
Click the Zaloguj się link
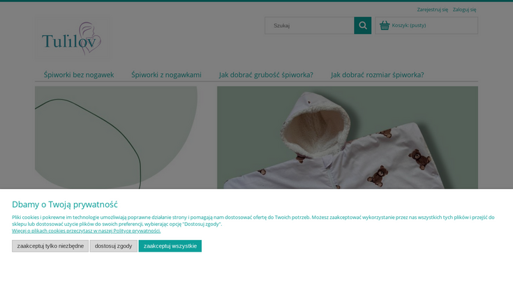464,10
